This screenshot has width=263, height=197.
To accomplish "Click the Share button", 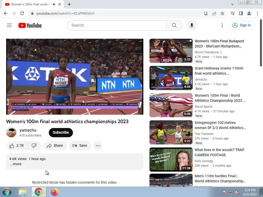I will (x=55, y=146).
